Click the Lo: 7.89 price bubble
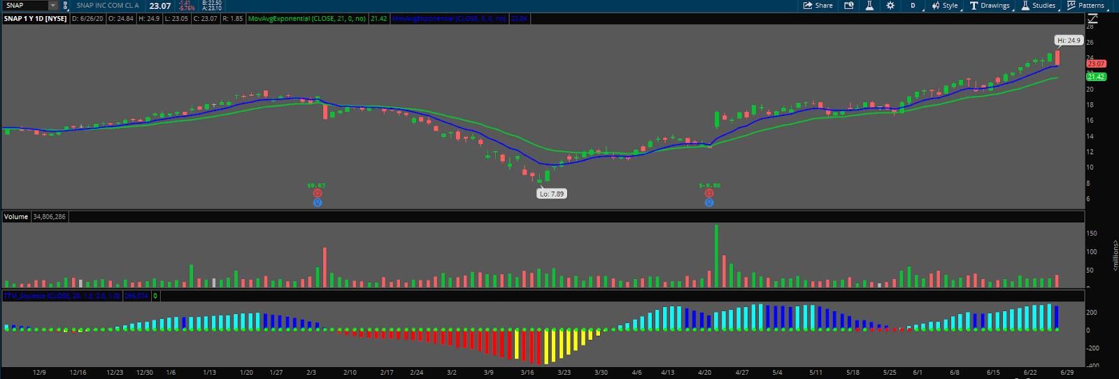The image size is (1119, 379). coord(552,194)
